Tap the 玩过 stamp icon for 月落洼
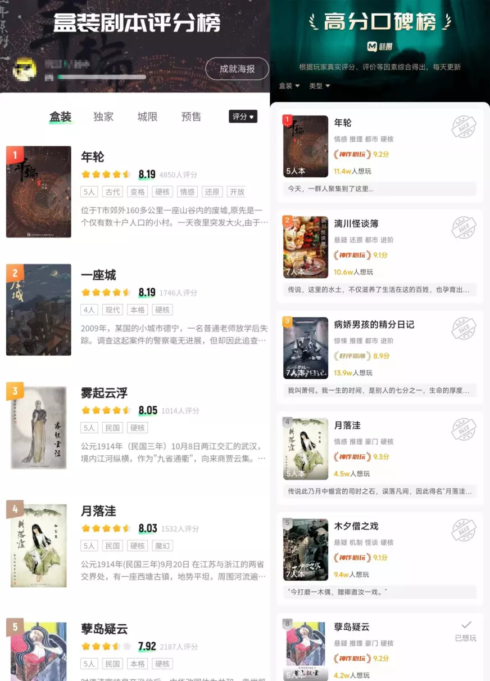Viewport: 490px width, 681px height. (464, 429)
